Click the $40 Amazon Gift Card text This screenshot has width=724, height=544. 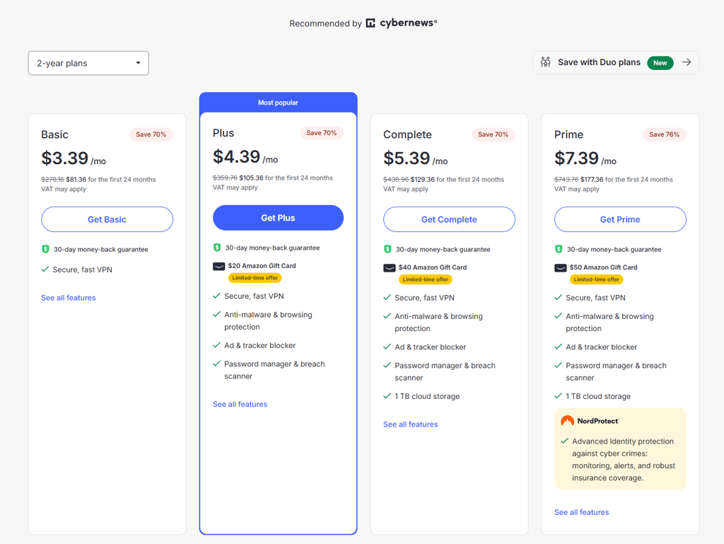[433, 267]
